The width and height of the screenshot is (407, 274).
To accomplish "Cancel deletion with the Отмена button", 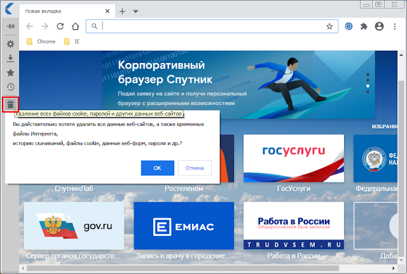I will 195,168.
